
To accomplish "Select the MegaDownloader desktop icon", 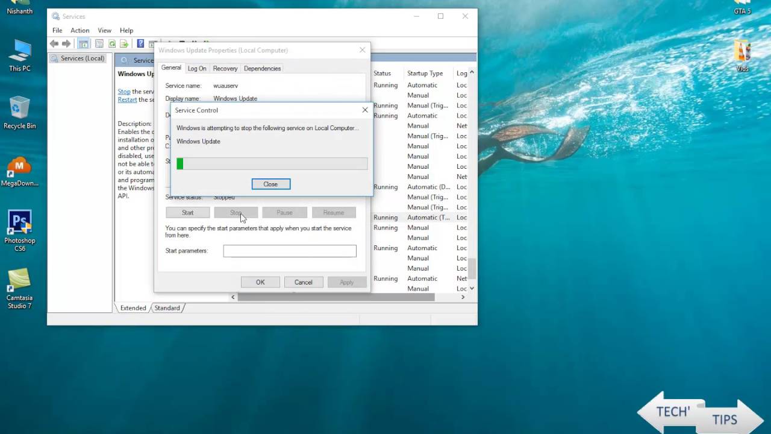I will point(20,172).
